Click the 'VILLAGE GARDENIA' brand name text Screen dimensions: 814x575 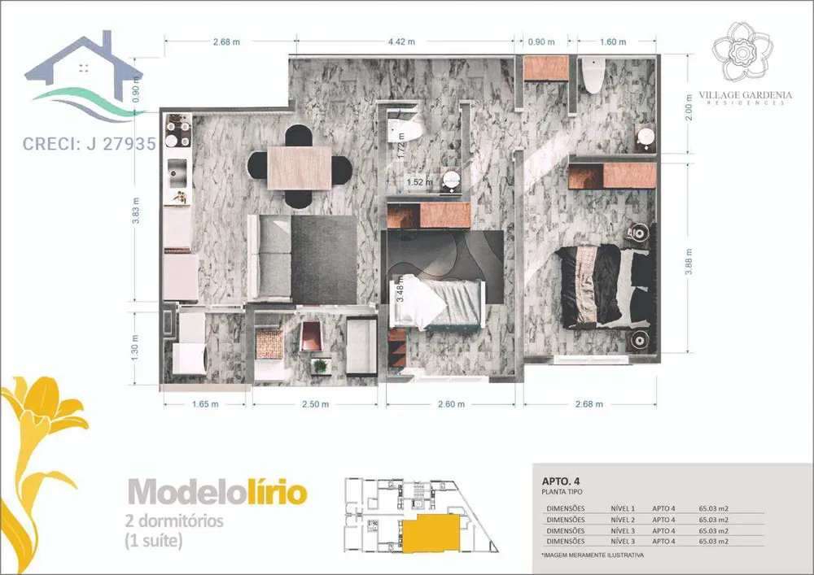(745, 95)
